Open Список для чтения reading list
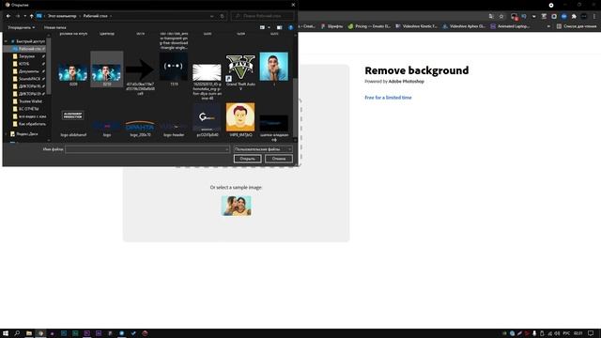Viewport: 601px width, 338px height. (577, 26)
